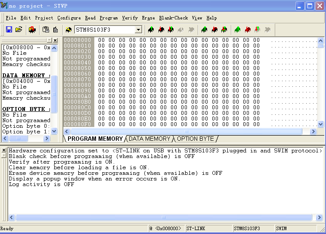Select the PROGRAM MEMORY tab
The image size is (326, 234).
tap(95, 139)
